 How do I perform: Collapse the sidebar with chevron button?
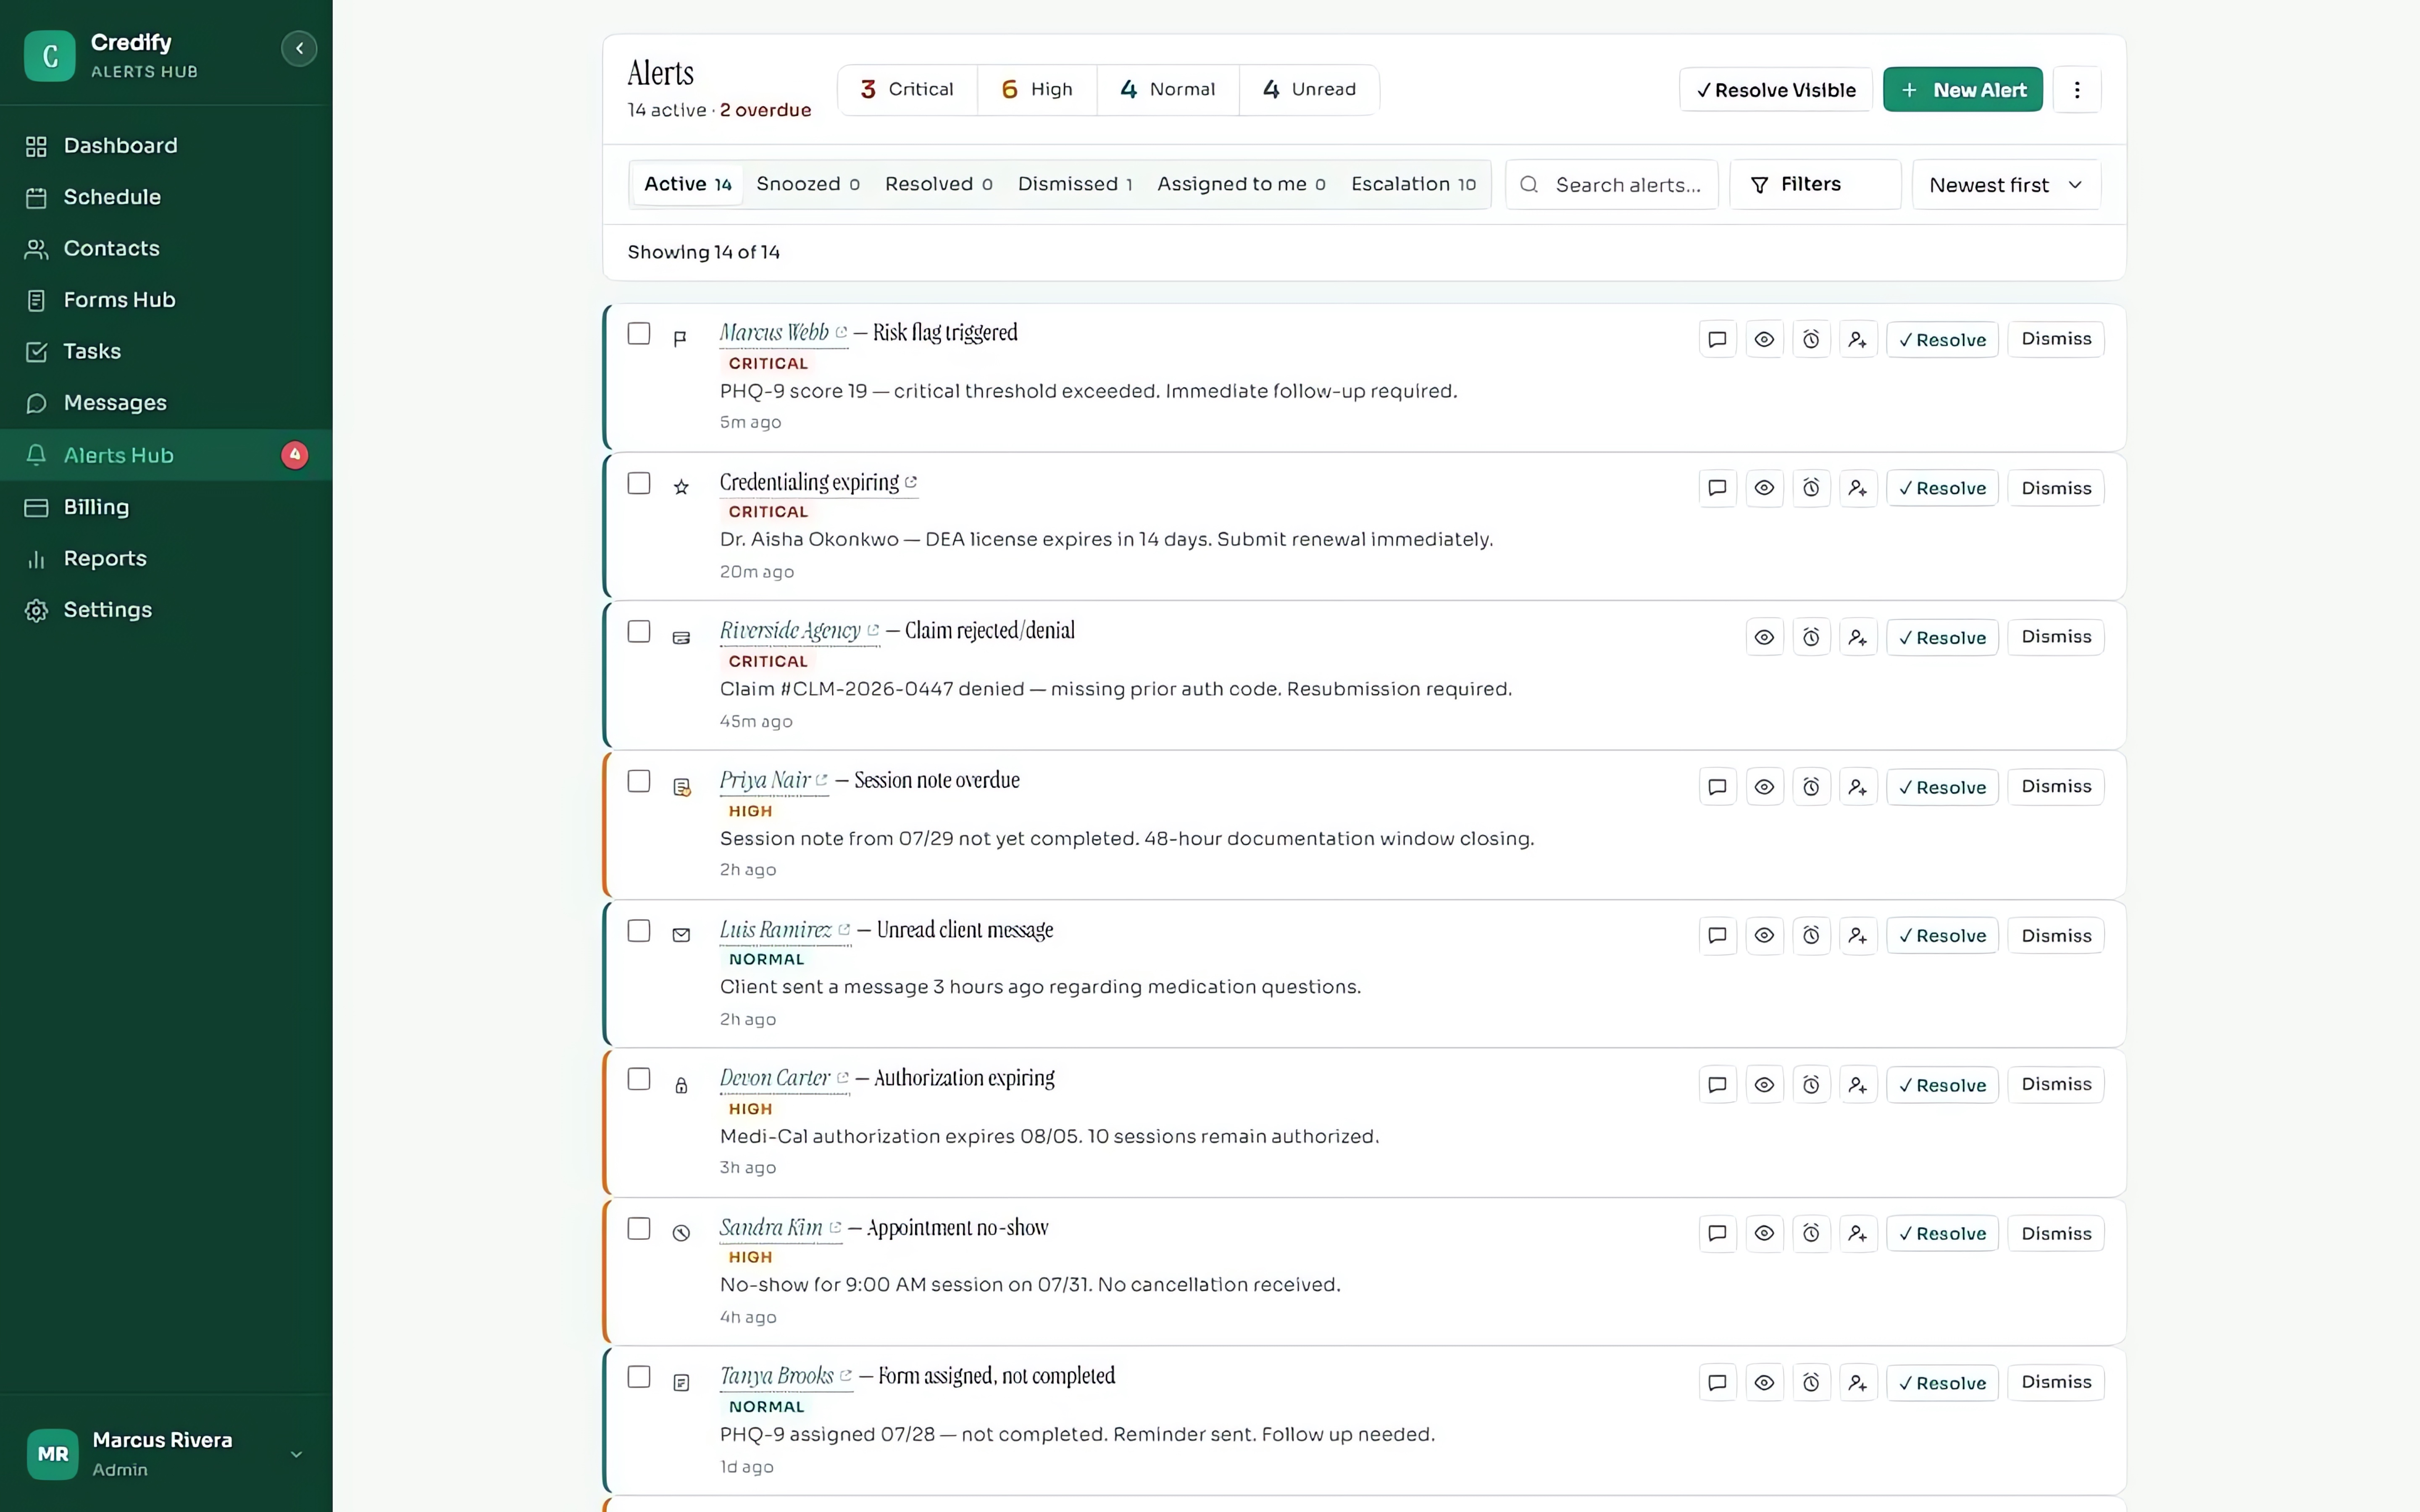pos(299,48)
